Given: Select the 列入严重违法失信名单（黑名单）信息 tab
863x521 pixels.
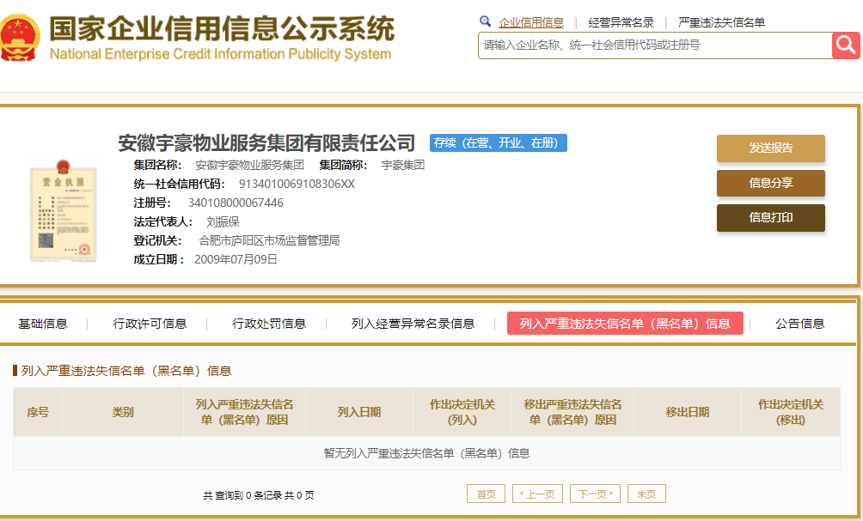Looking at the screenshot, I should (x=625, y=323).
